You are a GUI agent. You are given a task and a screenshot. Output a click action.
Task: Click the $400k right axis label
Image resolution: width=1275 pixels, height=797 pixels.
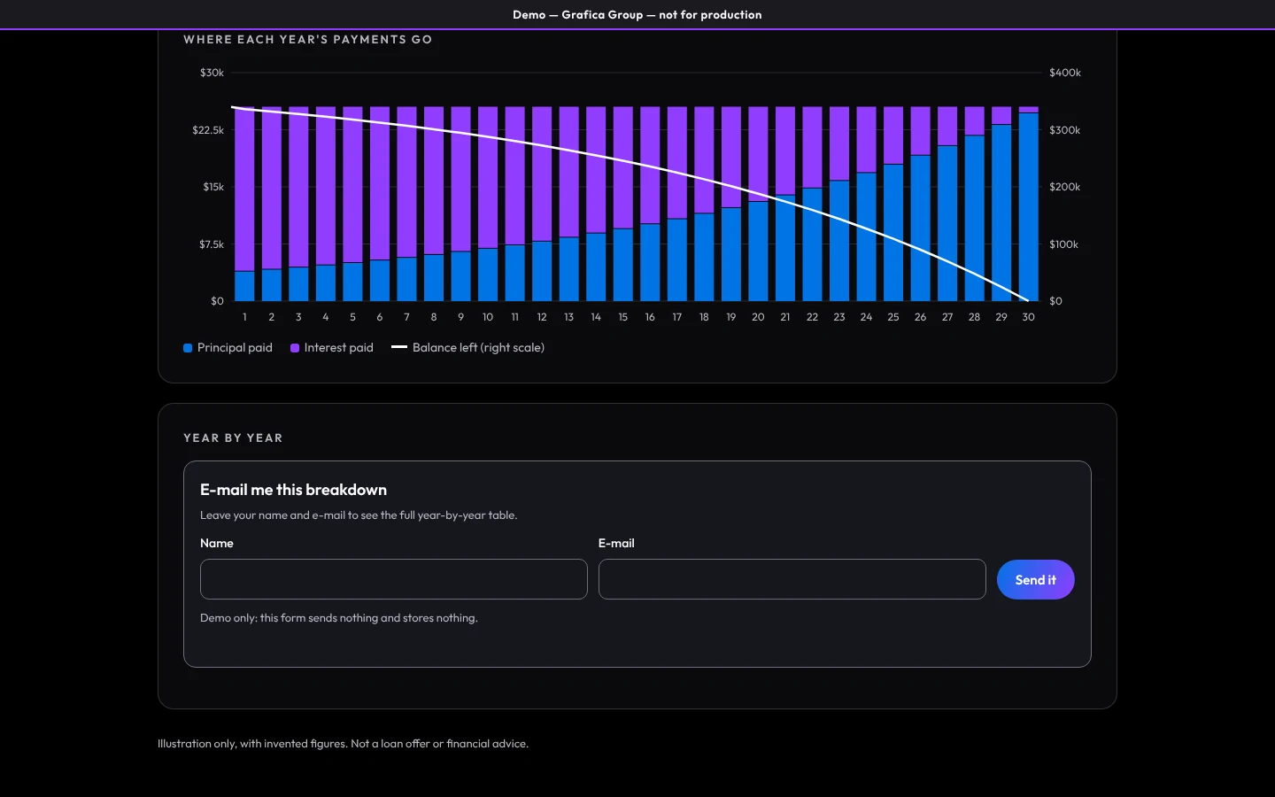pos(1065,73)
